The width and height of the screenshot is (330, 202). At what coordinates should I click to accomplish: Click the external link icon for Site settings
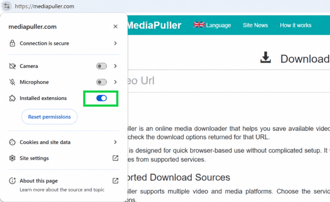pyautogui.click(x=115, y=158)
